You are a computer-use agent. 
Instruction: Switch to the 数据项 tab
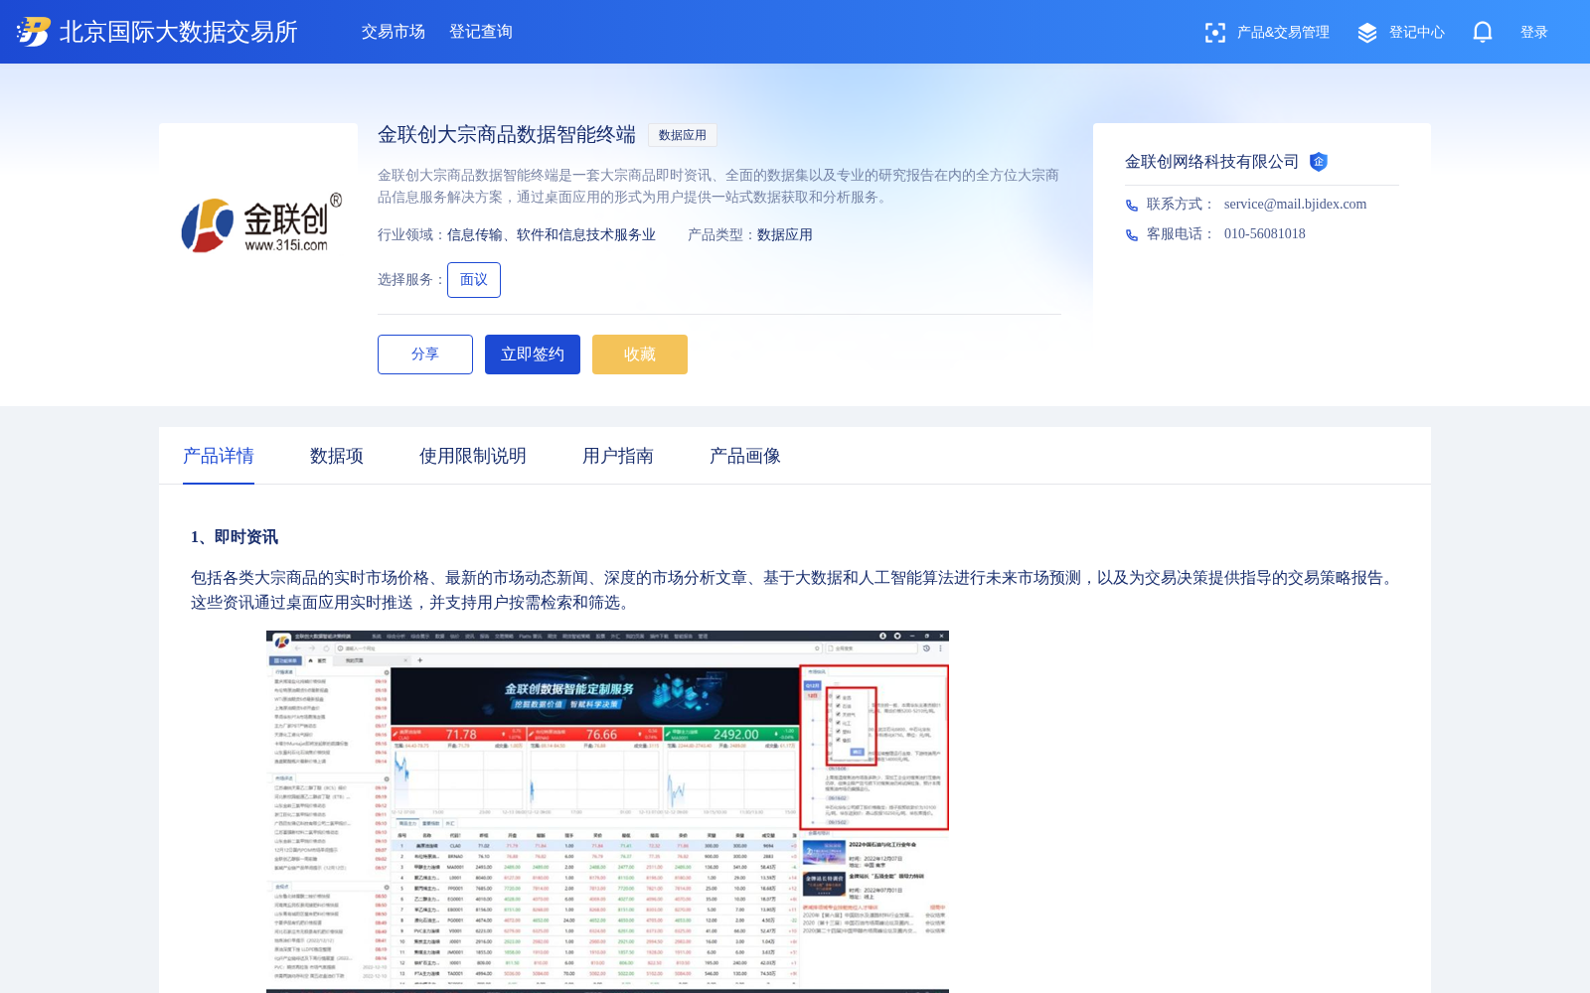(337, 456)
